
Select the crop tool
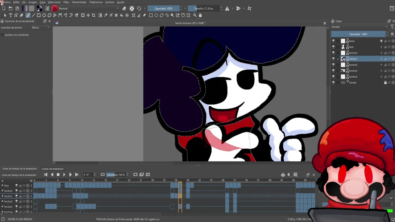pyautogui.click(x=94, y=15)
